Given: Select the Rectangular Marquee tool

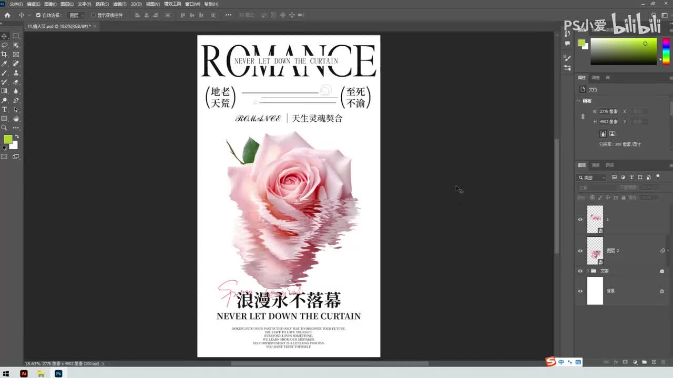Looking at the screenshot, I should pyautogui.click(x=16, y=36).
